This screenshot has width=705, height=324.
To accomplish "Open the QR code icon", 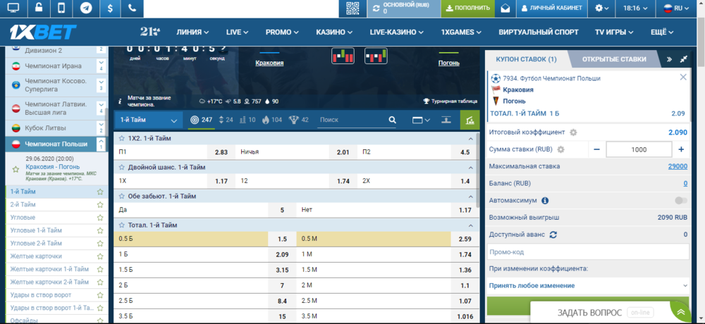I will point(353,8).
